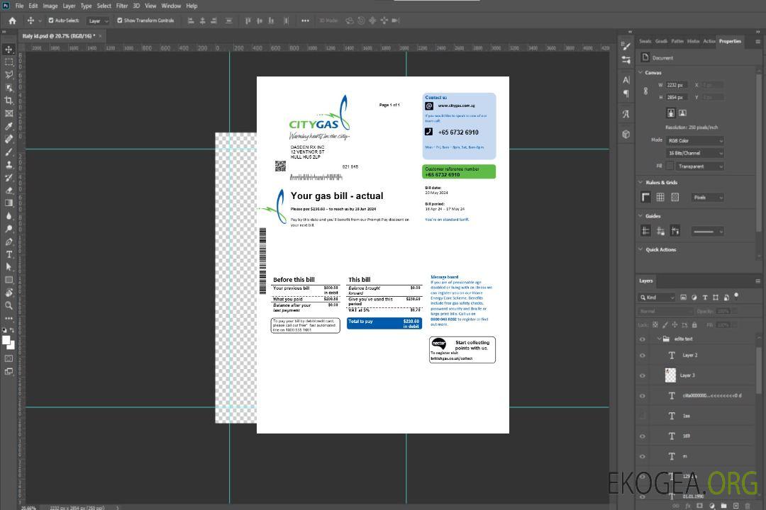Choose the Eraser tool
766x510 pixels.
[x=9, y=190]
